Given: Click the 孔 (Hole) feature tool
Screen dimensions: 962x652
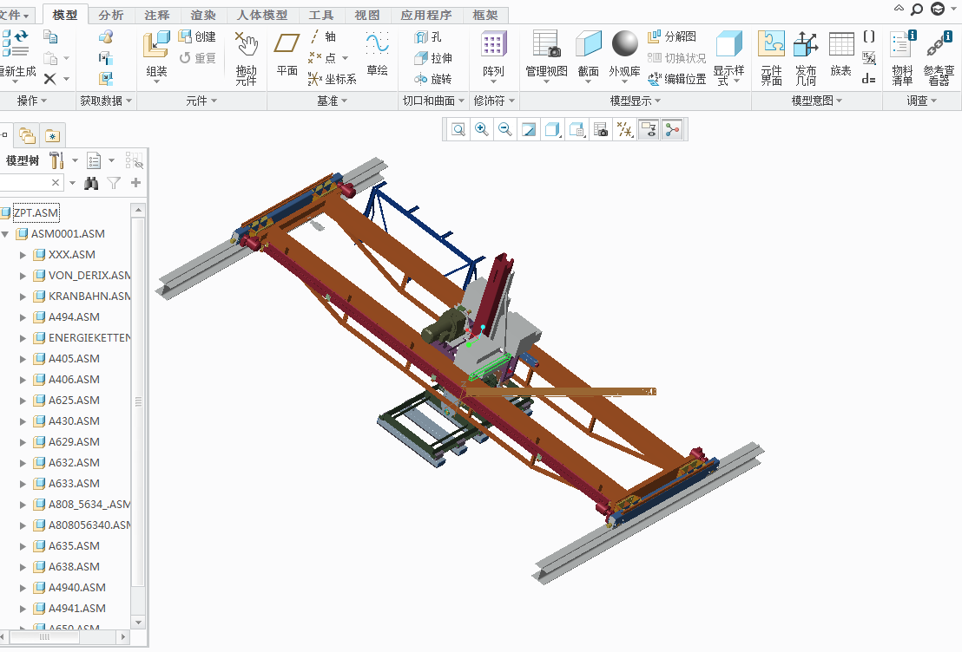Looking at the screenshot, I should tap(428, 37).
